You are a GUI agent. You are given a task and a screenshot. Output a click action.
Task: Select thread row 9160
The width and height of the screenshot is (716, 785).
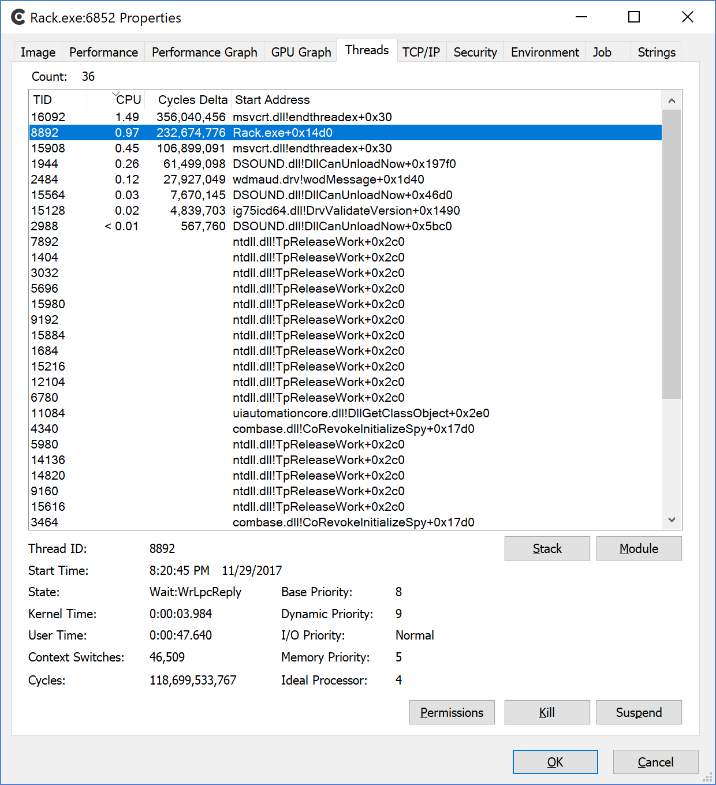(x=345, y=491)
